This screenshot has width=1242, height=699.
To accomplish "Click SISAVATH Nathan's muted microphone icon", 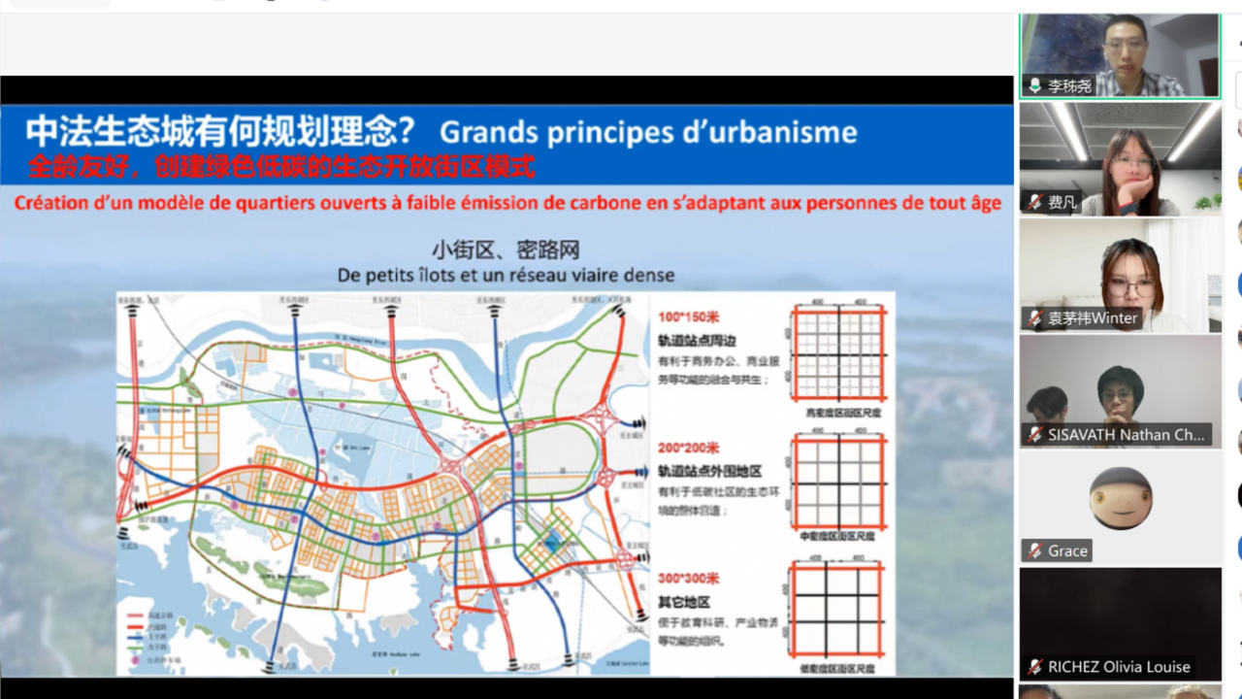I will click(x=1035, y=434).
